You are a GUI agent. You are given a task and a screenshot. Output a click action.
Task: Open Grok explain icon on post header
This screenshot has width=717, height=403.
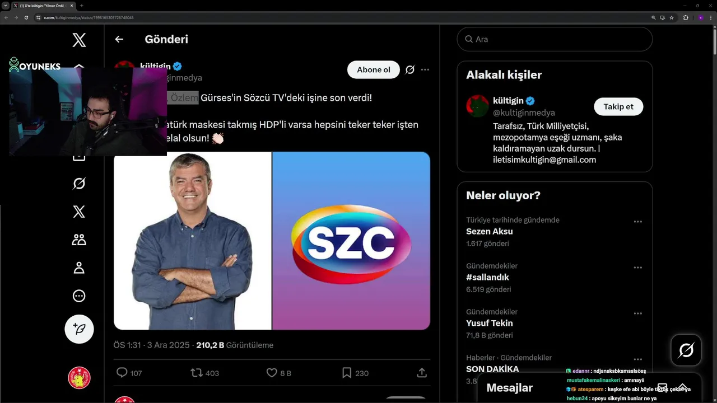pyautogui.click(x=410, y=69)
